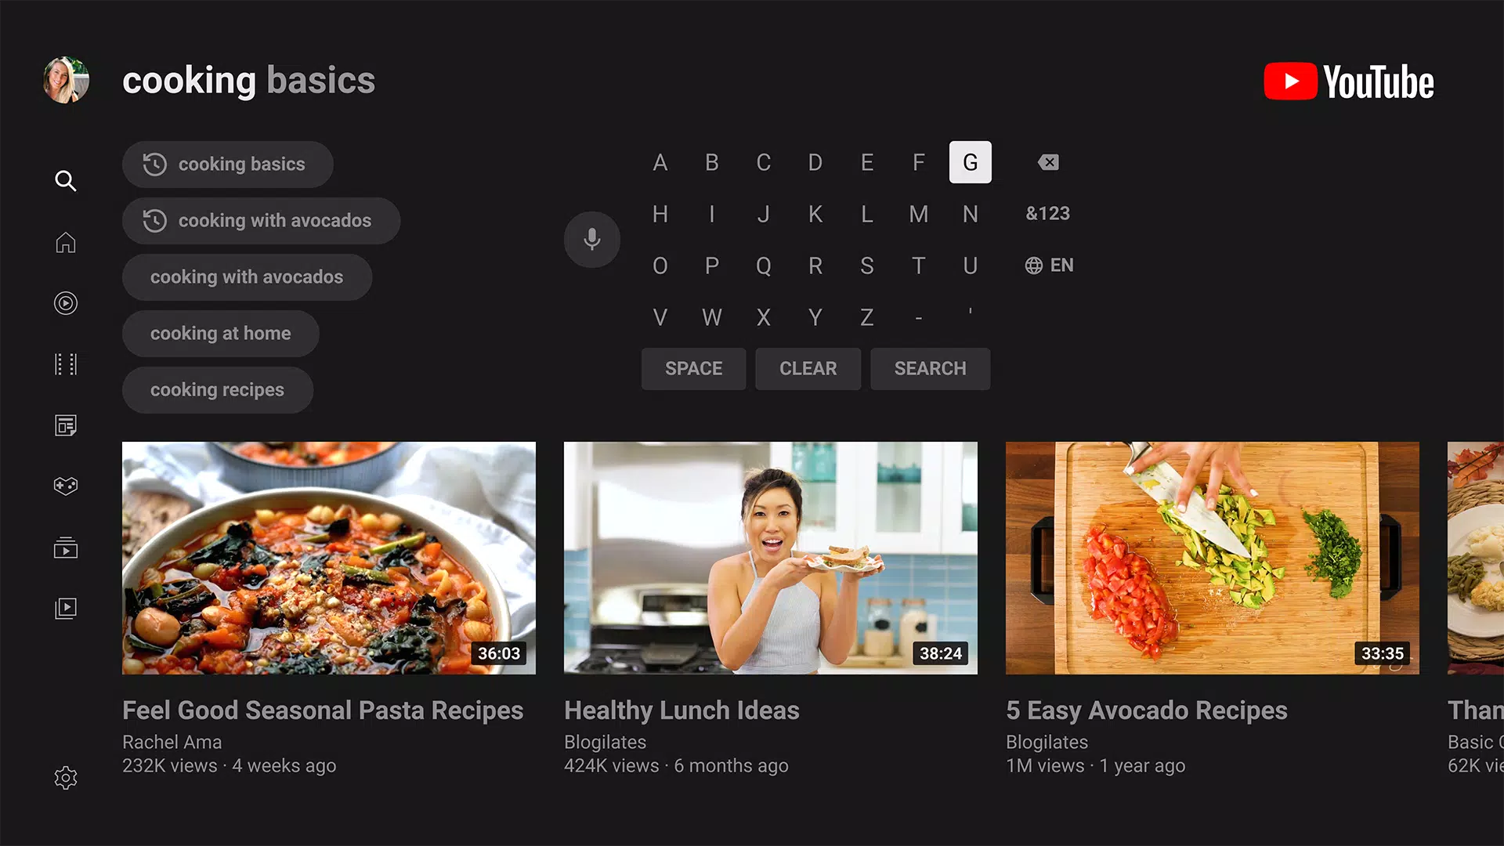Select SPACE key on virtual keyboard
Image resolution: width=1504 pixels, height=846 pixels.
(693, 367)
